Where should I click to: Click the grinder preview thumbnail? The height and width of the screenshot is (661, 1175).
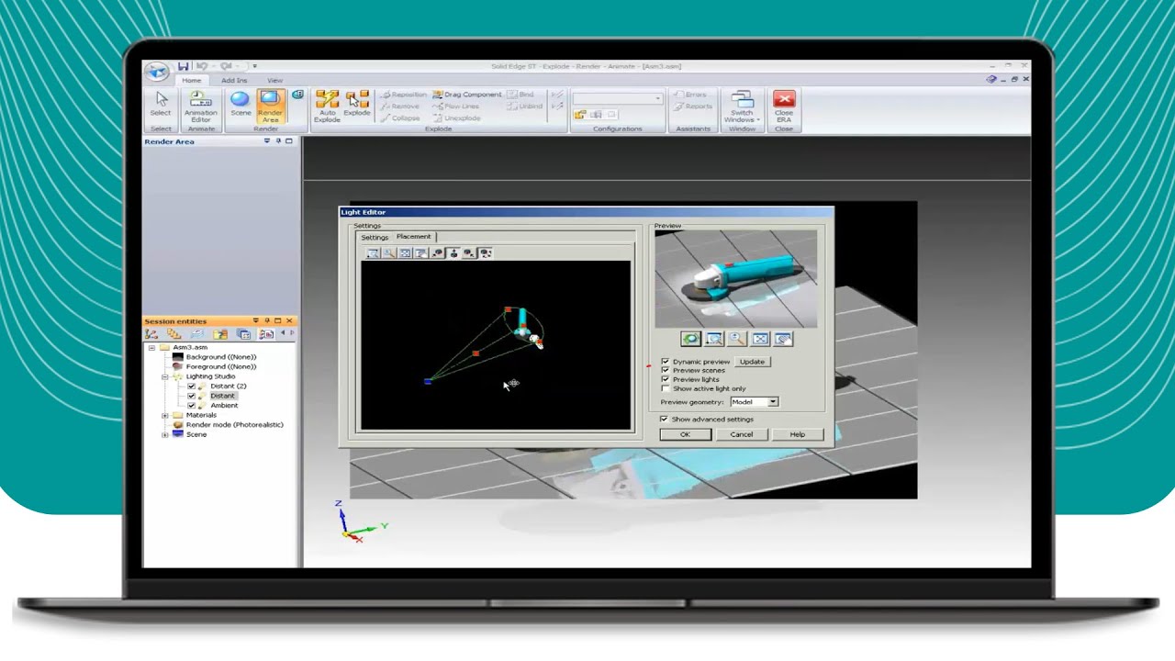(735, 279)
